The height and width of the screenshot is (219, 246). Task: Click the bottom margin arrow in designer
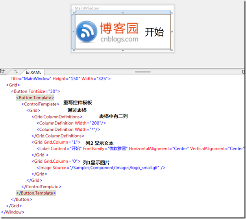click(123, 50)
